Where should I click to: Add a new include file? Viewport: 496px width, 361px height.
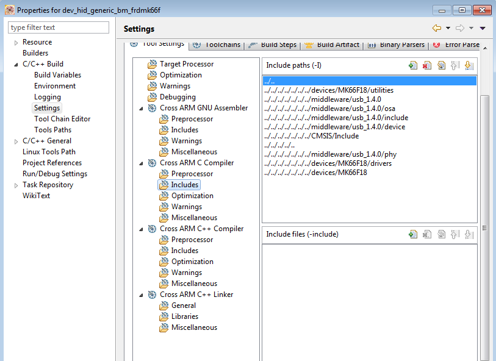pos(413,234)
